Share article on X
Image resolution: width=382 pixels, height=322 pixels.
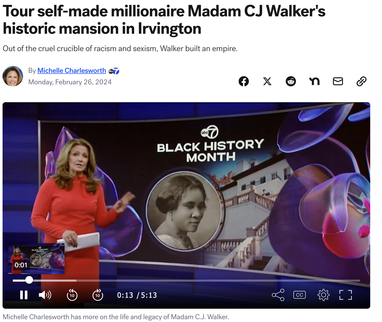(267, 81)
